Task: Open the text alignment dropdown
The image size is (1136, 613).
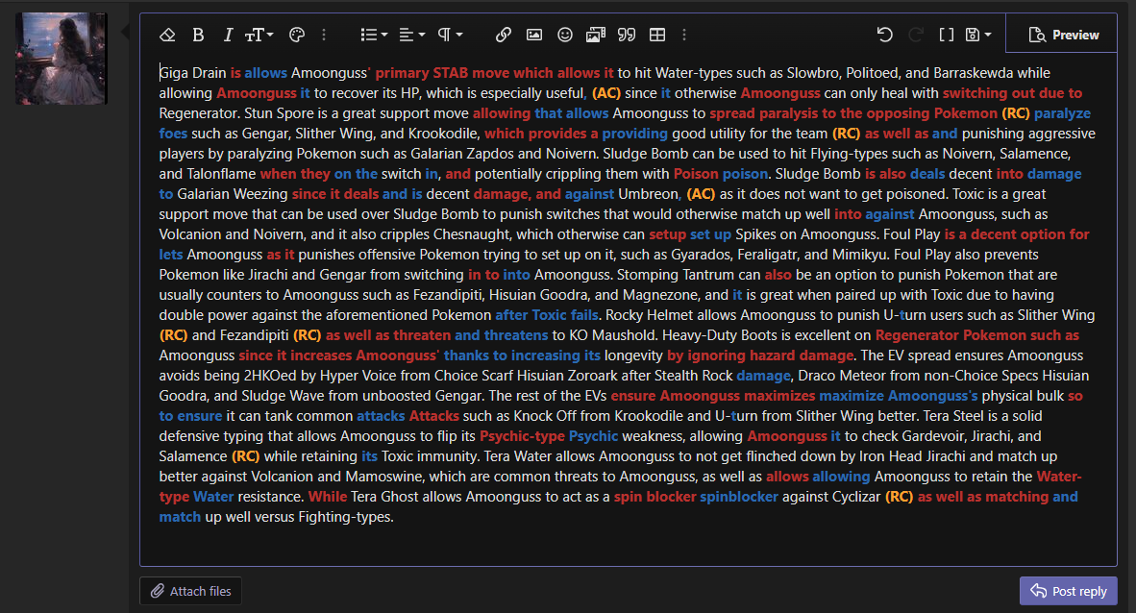Action: [412, 35]
